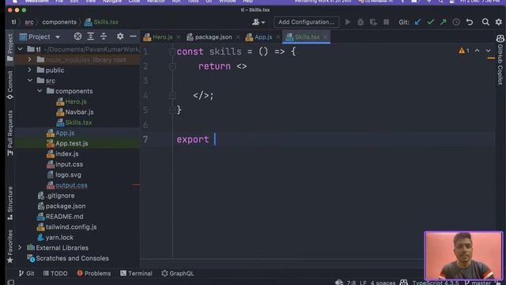Go to previous highlighted error arrow
The height and width of the screenshot is (285, 506).
coord(477,51)
